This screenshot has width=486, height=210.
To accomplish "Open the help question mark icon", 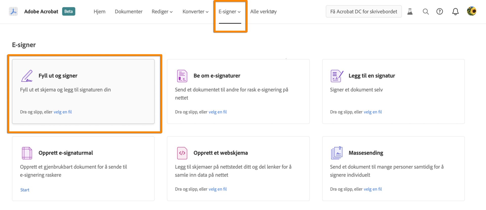I will click(x=440, y=11).
